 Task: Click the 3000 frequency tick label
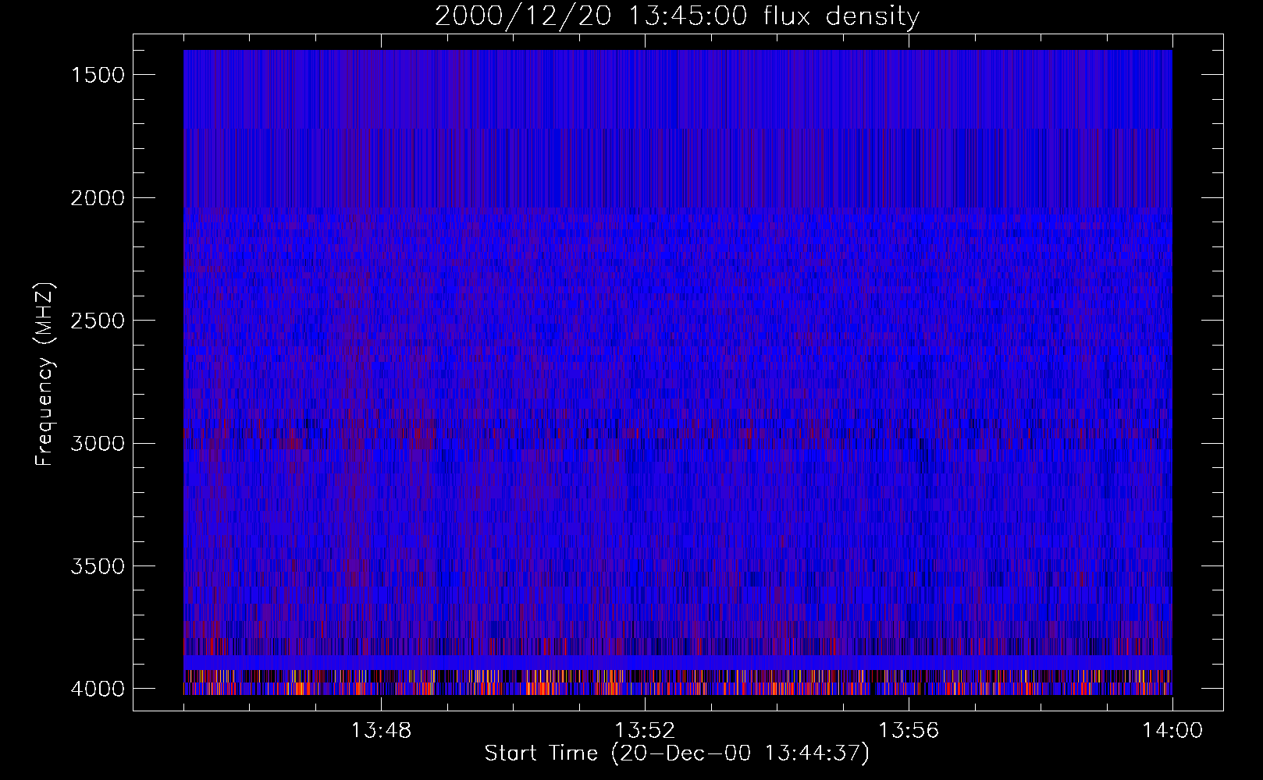point(98,444)
